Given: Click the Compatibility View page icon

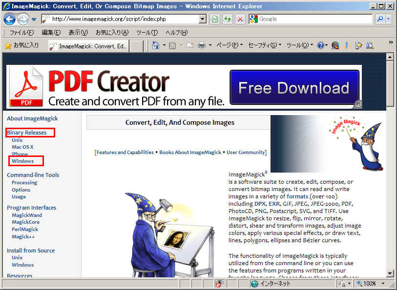Looking at the screenshot, I should click(x=215, y=19).
